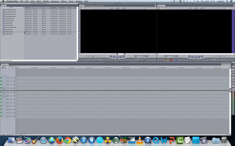Toggle Auto Select on V3 track
The image size is (235, 146).
pyautogui.click(x=14, y=81)
